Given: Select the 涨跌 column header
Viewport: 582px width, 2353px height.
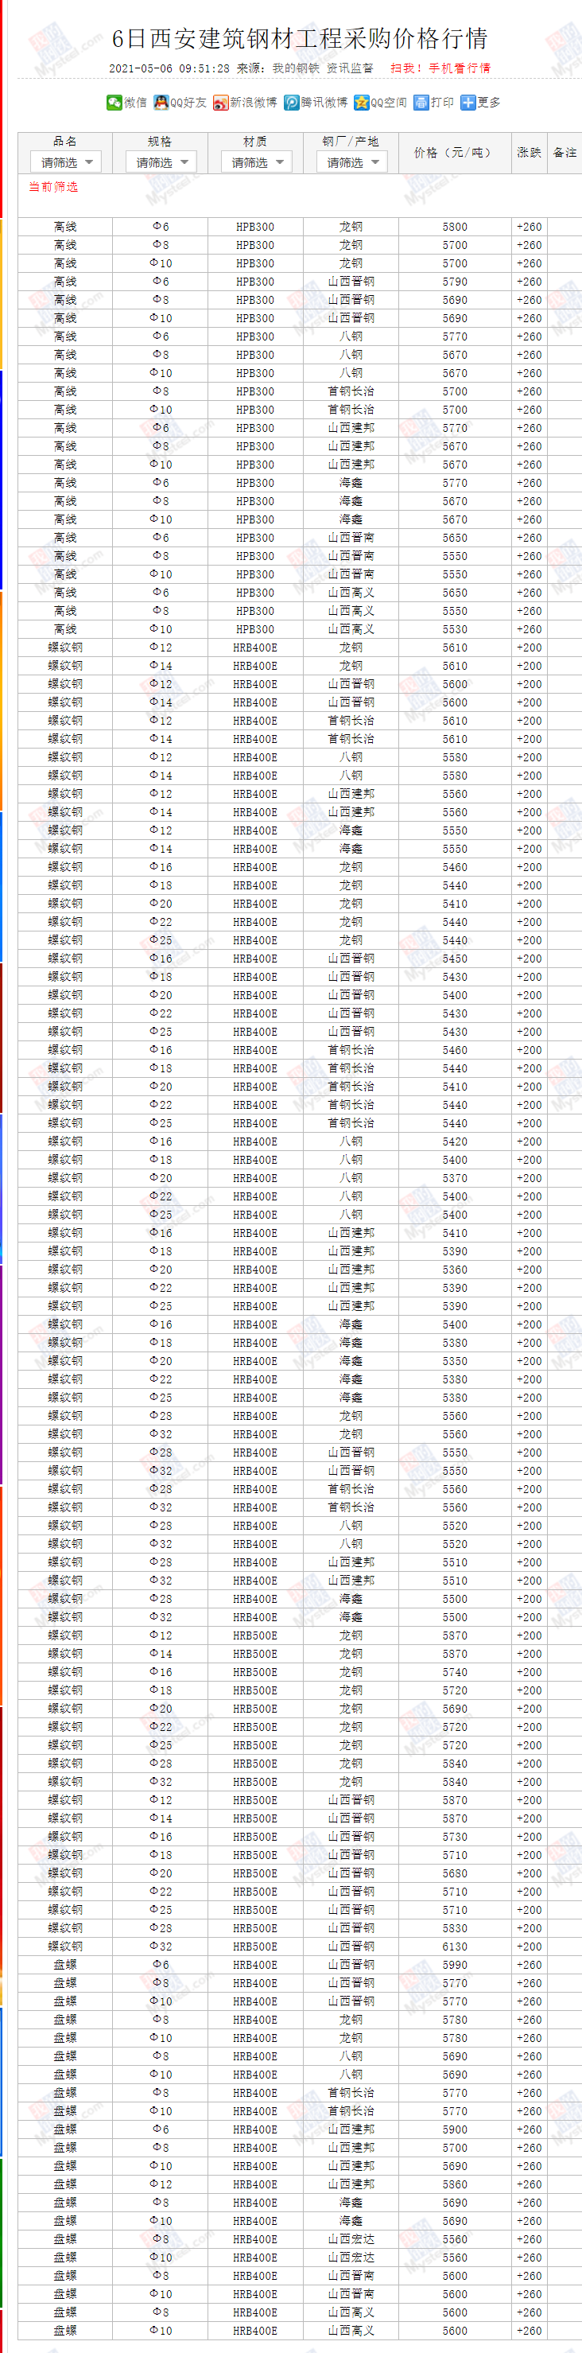Looking at the screenshot, I should coord(529,153).
